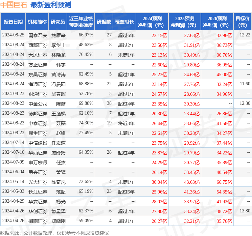Select the 海通证券 institution cell
Viewport: 252px width, 236px height.
[38, 84]
